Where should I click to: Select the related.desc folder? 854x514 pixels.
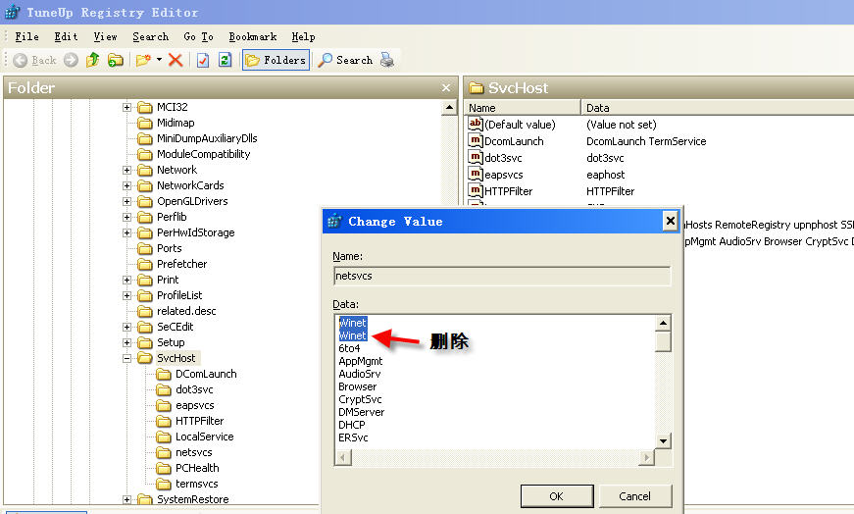(x=186, y=311)
